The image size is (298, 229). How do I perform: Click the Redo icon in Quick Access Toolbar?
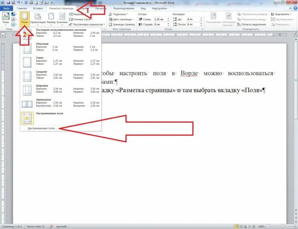click(26, 3)
